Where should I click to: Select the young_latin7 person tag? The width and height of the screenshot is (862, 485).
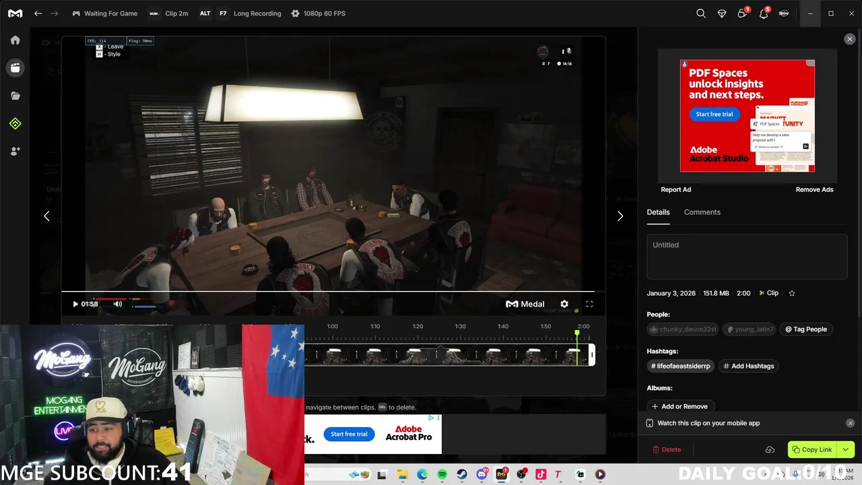[750, 329]
